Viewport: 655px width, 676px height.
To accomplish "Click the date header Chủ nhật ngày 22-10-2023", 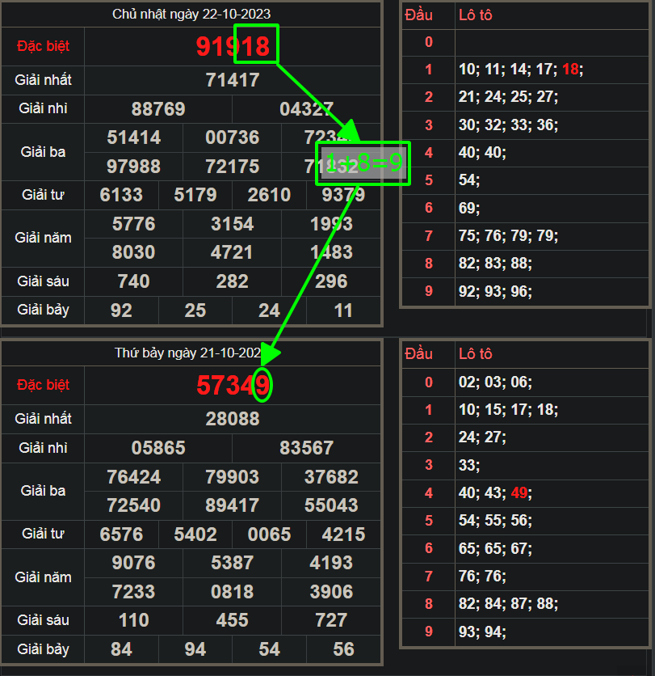I will pyautogui.click(x=191, y=14).
